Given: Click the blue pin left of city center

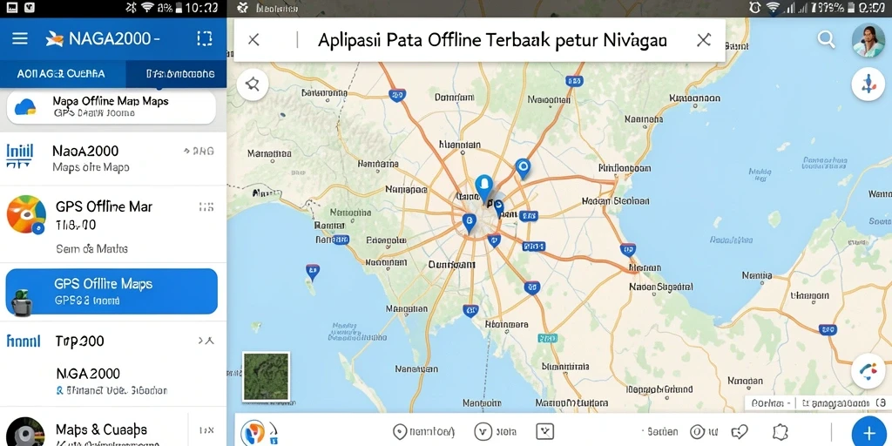Looking at the screenshot, I should click(469, 222).
